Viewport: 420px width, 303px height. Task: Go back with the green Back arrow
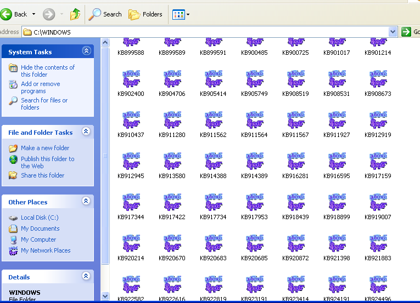tap(14, 14)
